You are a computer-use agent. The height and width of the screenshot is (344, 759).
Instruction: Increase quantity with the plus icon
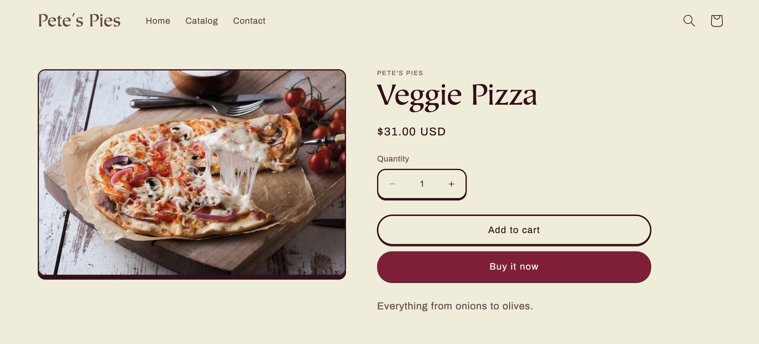(x=451, y=184)
